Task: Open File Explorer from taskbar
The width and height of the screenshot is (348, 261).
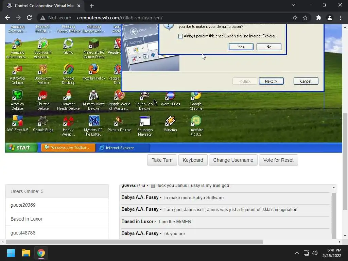Action: (x=26, y=253)
